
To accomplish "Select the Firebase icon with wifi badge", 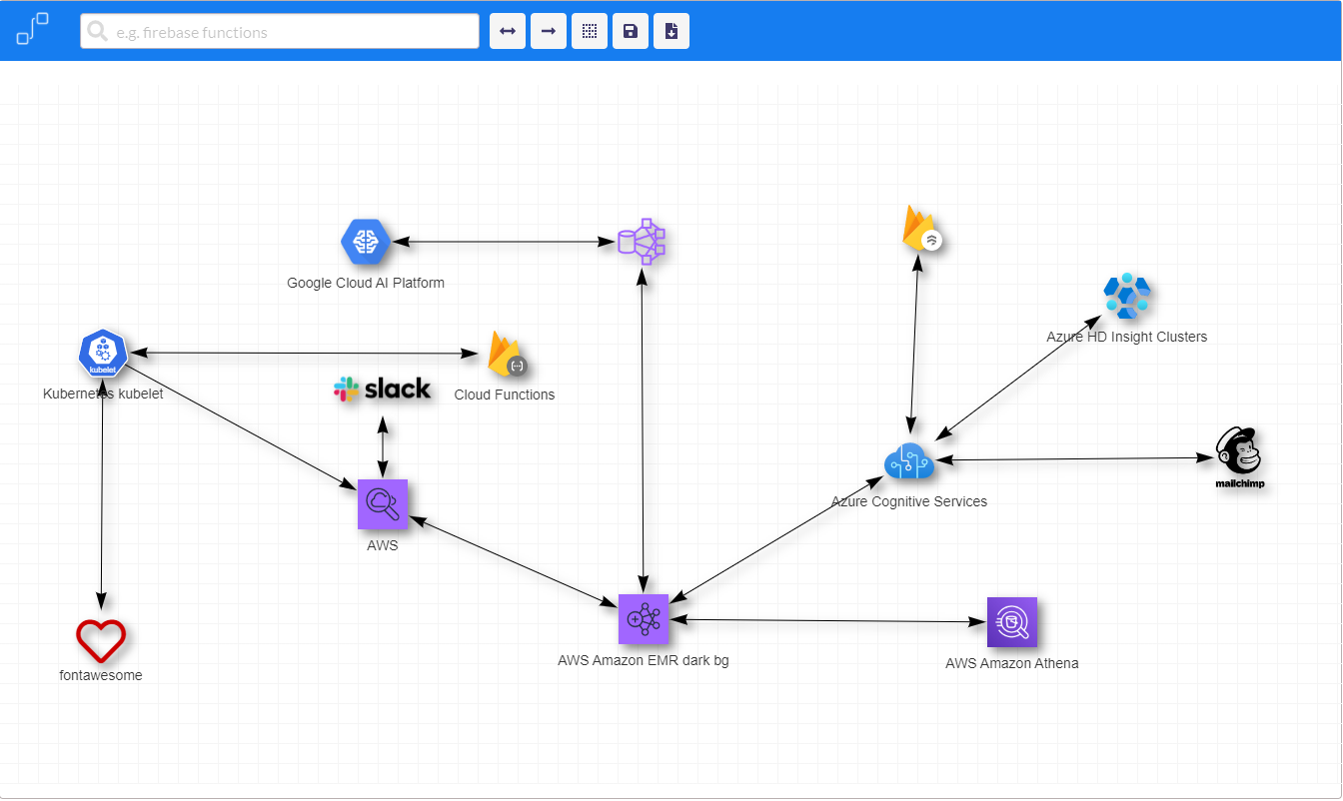I will [922, 229].
